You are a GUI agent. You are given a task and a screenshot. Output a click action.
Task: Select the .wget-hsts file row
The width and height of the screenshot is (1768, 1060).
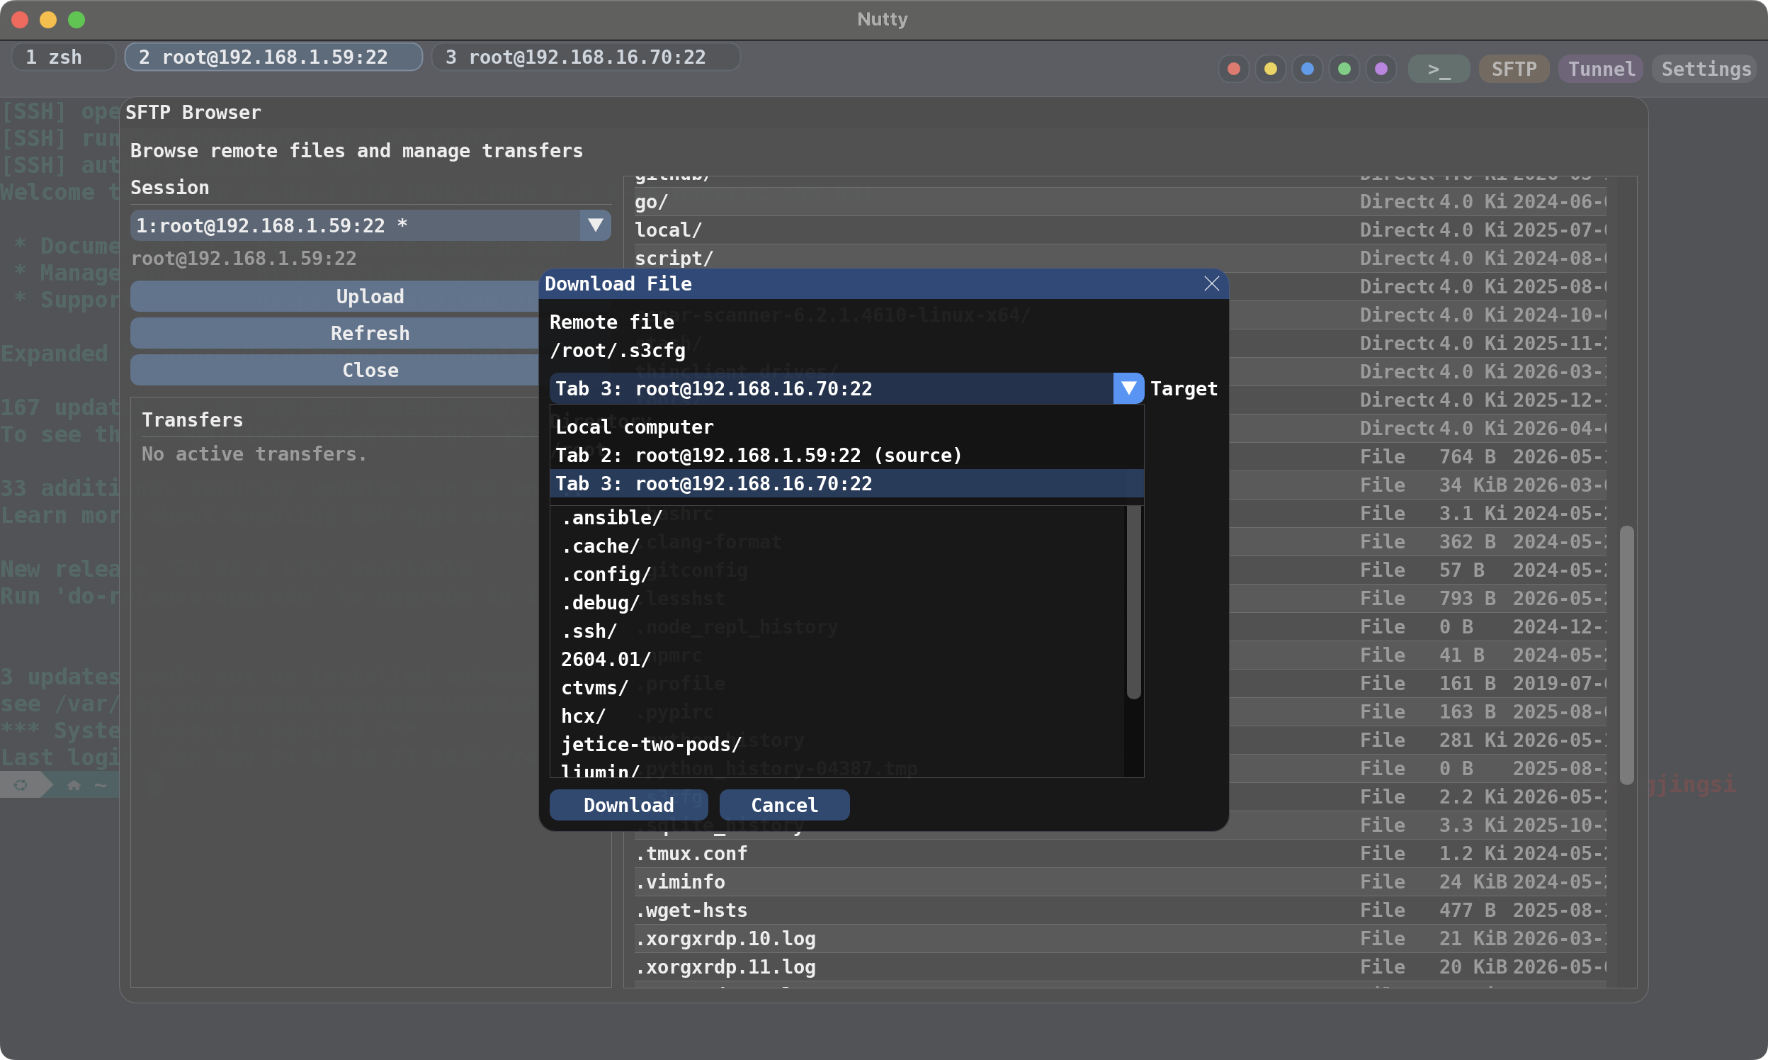1120,910
